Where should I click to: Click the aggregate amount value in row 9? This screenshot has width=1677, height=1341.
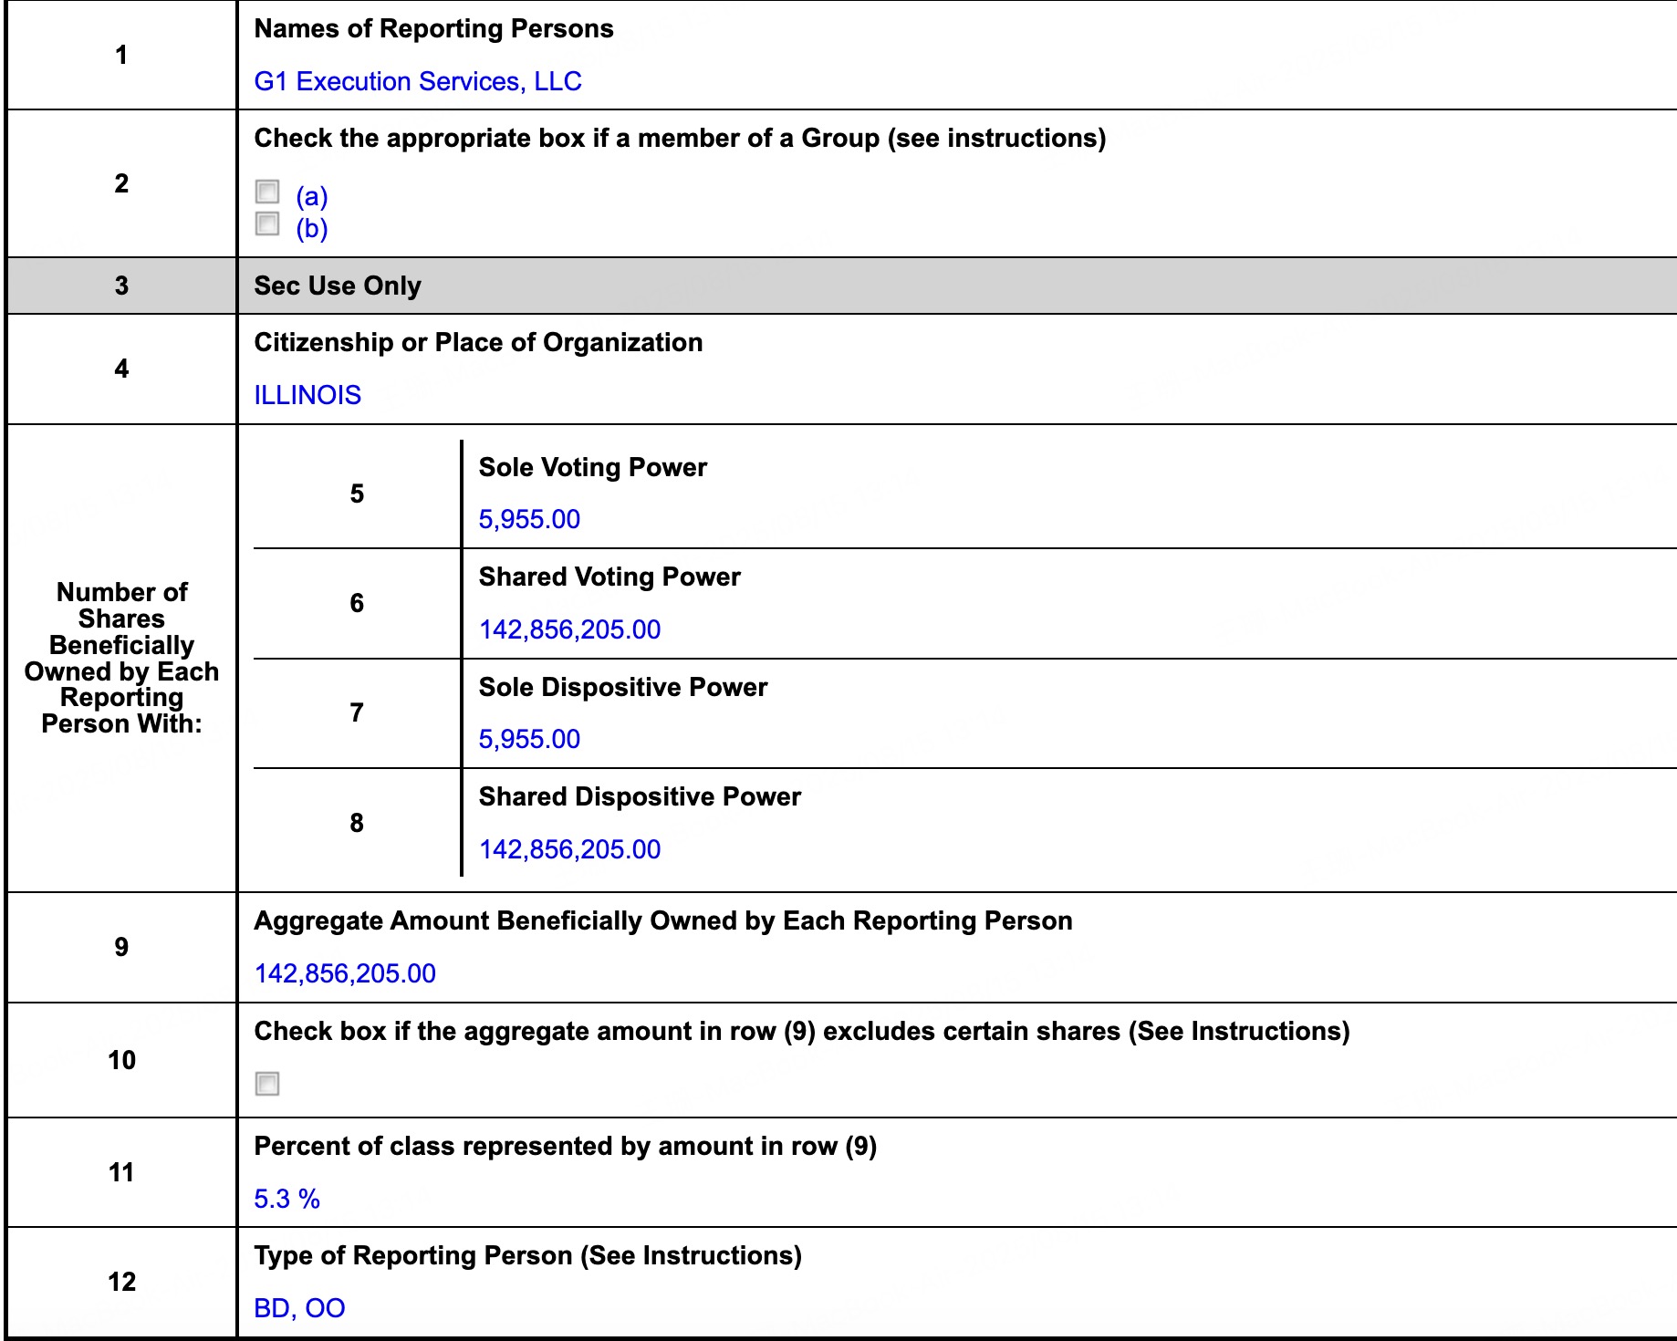pyautogui.click(x=345, y=973)
